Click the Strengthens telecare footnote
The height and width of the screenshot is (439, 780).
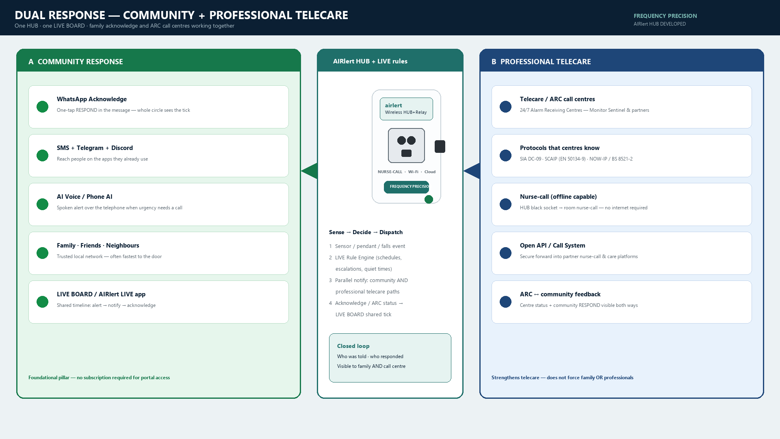point(562,378)
